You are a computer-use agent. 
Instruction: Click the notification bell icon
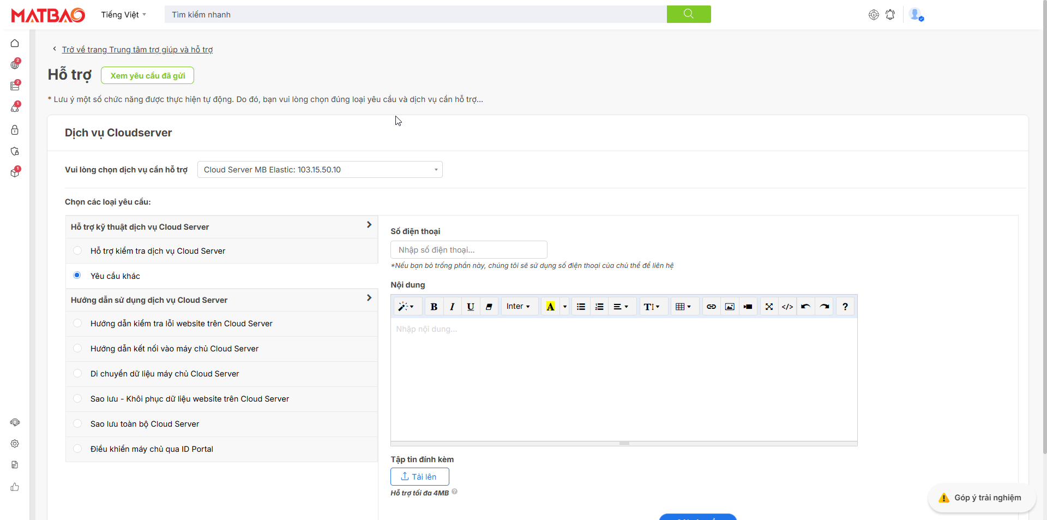pos(890,15)
